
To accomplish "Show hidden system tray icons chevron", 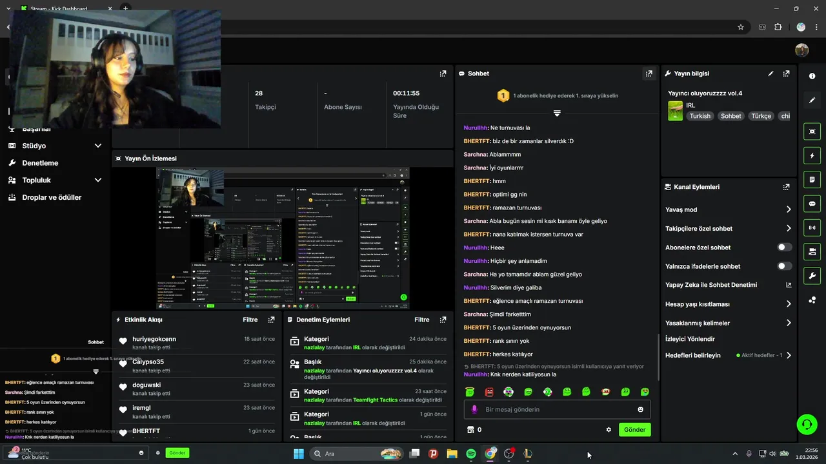I will [x=734, y=454].
